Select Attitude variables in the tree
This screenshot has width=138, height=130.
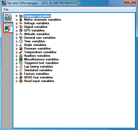[x=37, y=34]
